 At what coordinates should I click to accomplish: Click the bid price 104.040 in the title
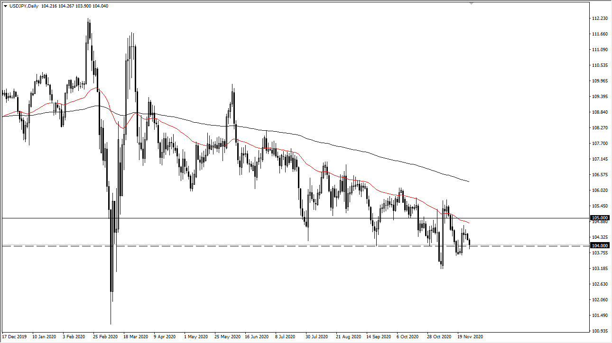100,7
